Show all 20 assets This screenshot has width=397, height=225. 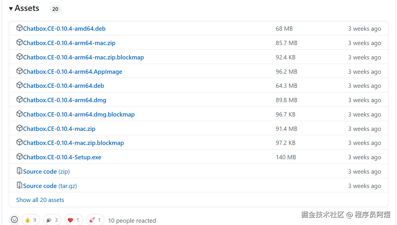40,200
